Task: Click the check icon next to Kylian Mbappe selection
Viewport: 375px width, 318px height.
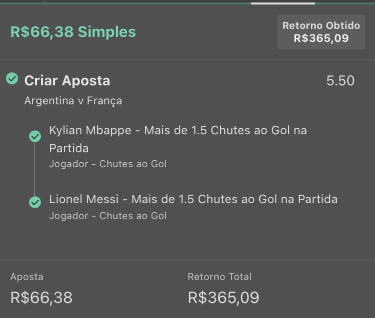Action: (x=35, y=136)
